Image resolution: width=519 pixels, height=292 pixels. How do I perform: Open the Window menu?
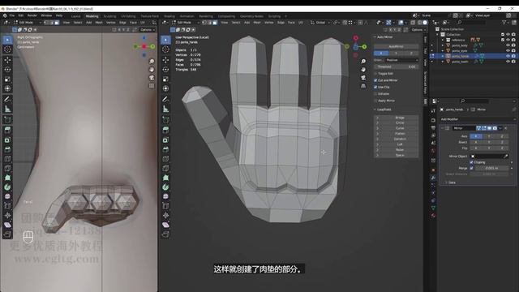[46, 15]
